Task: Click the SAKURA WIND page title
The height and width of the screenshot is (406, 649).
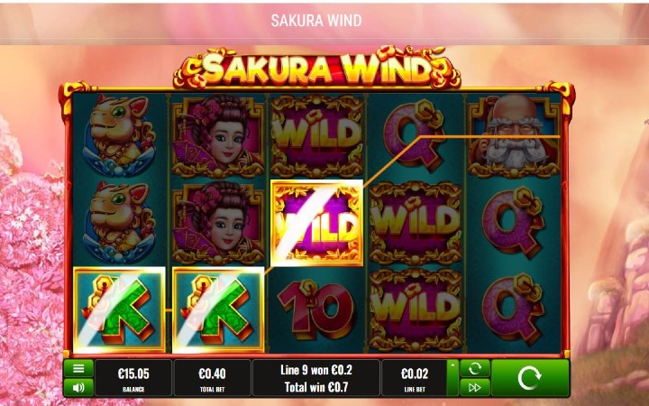Action: [316, 21]
